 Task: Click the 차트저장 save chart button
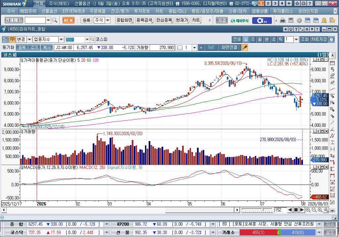pyautogui.click(x=319, y=39)
